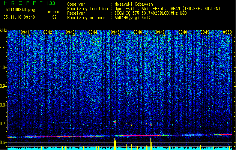The height and width of the screenshot is (150, 236).
Task: Click the filename 0511100940.png
Action: (19, 10)
